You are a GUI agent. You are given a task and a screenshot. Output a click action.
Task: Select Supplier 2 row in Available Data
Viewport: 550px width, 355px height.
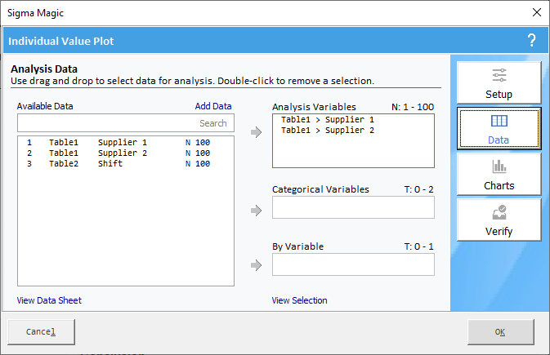coord(126,153)
